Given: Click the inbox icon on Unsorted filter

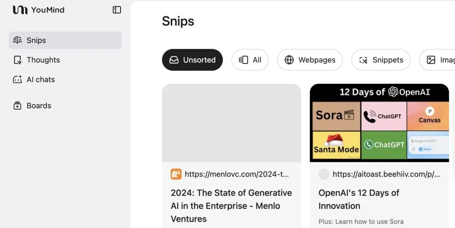Looking at the screenshot, I should (x=174, y=60).
